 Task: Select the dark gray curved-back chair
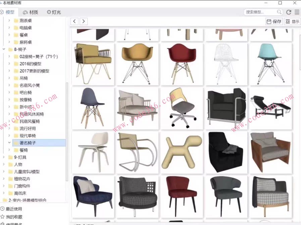click(226, 196)
